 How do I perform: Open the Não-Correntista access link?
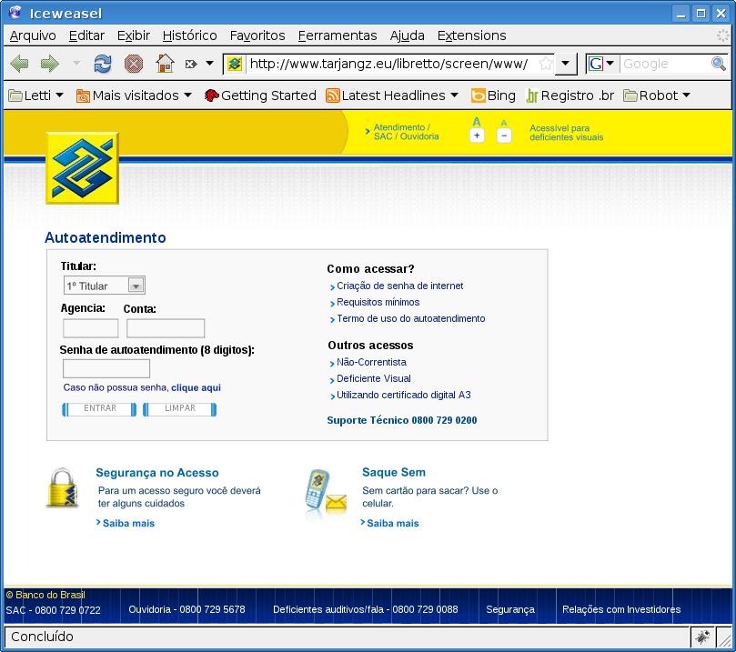pos(371,362)
